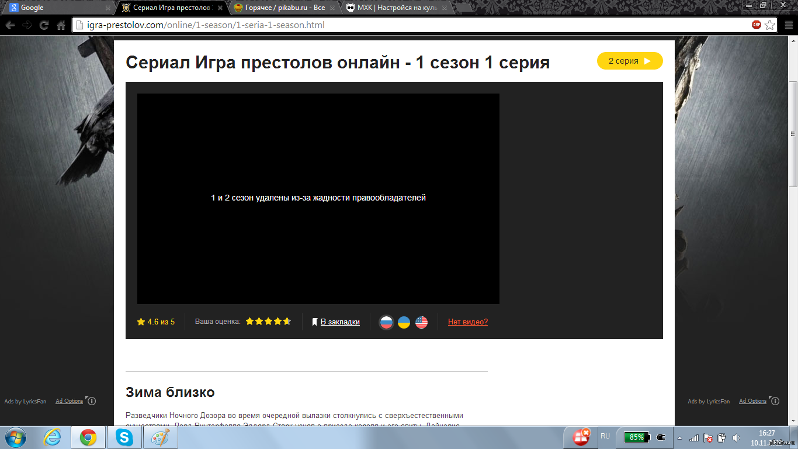Open the left Ad Options info icon
Viewport: 798px width, 449px height.
[x=91, y=401]
